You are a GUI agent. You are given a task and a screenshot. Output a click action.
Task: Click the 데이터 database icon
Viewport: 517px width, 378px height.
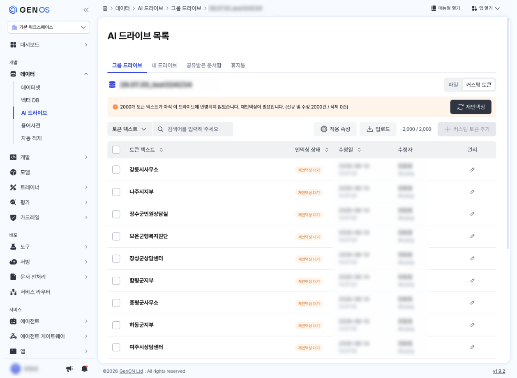click(13, 74)
